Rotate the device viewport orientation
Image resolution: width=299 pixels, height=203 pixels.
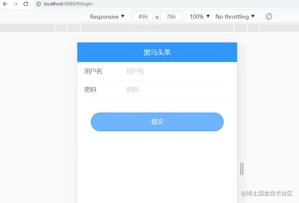(269, 16)
